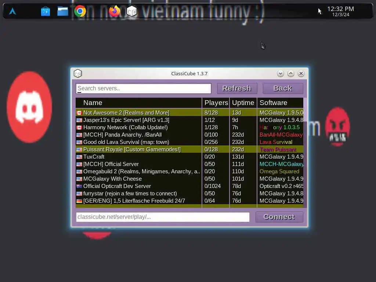Click the Canadian flag beside Not Awesome 2
Image resolution: width=376 pixels, height=282 pixels.
click(79, 113)
